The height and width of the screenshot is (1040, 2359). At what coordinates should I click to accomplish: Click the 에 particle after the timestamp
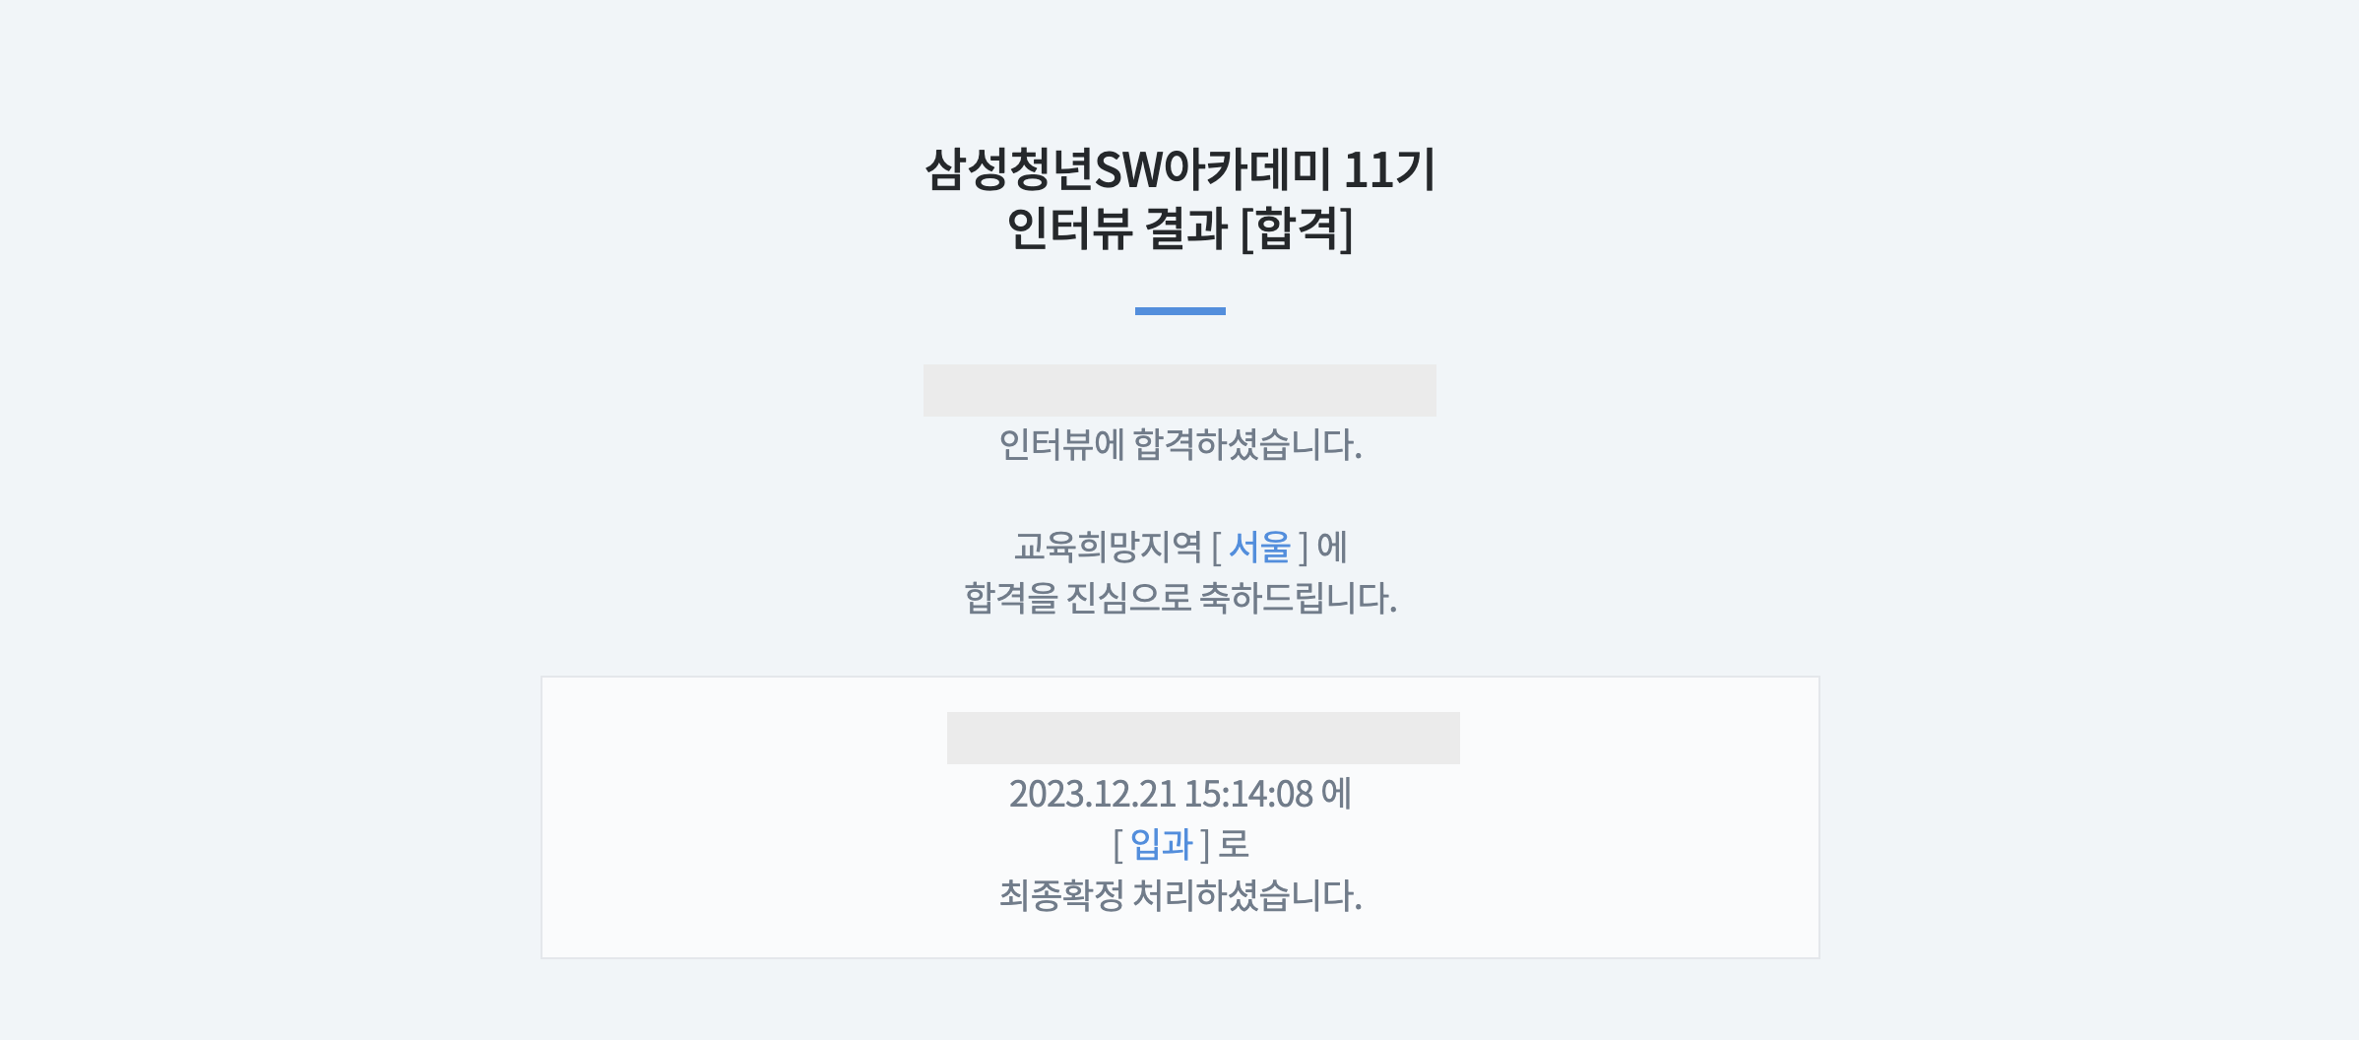[1336, 794]
